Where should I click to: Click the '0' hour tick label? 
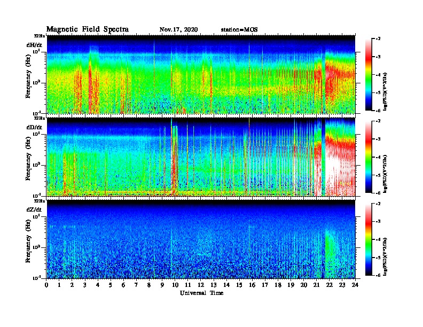46,285
